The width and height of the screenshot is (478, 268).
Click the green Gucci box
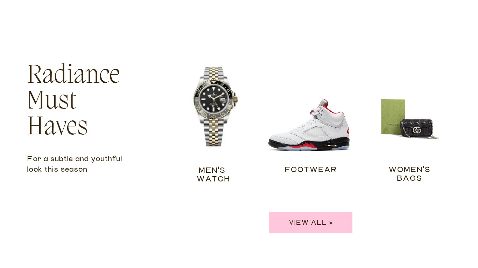click(393, 117)
